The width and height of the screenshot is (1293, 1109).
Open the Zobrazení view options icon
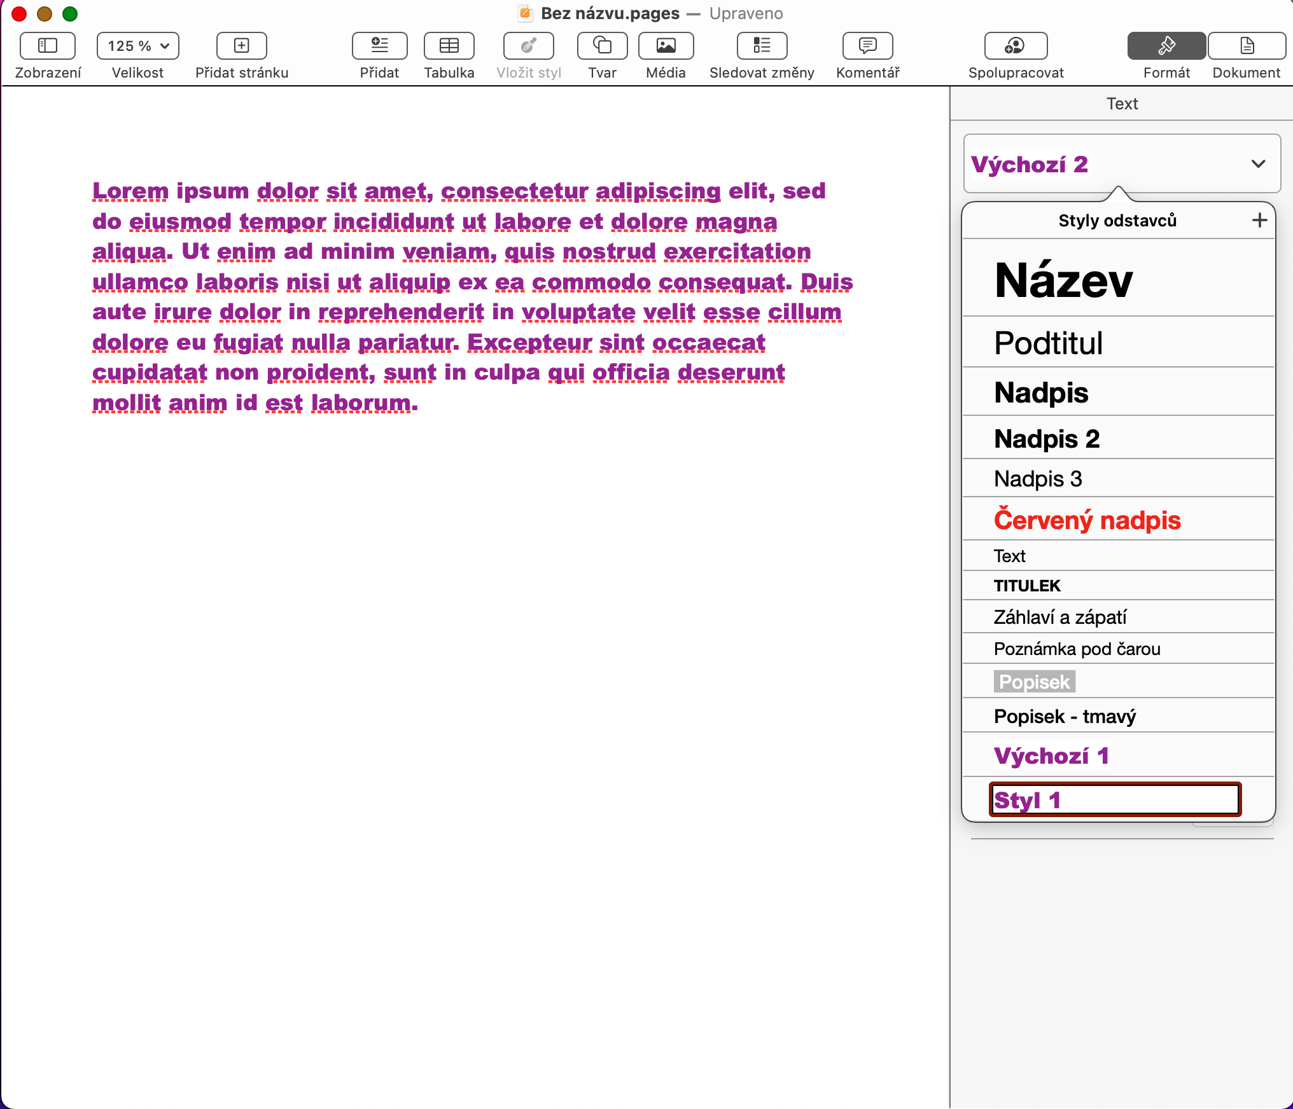point(48,46)
